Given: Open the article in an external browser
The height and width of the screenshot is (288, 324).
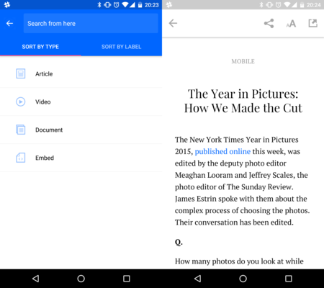Looking at the screenshot, I should 313,23.
